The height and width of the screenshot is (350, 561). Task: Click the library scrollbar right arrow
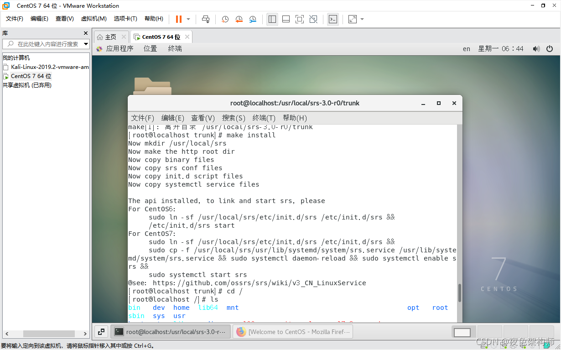85,334
